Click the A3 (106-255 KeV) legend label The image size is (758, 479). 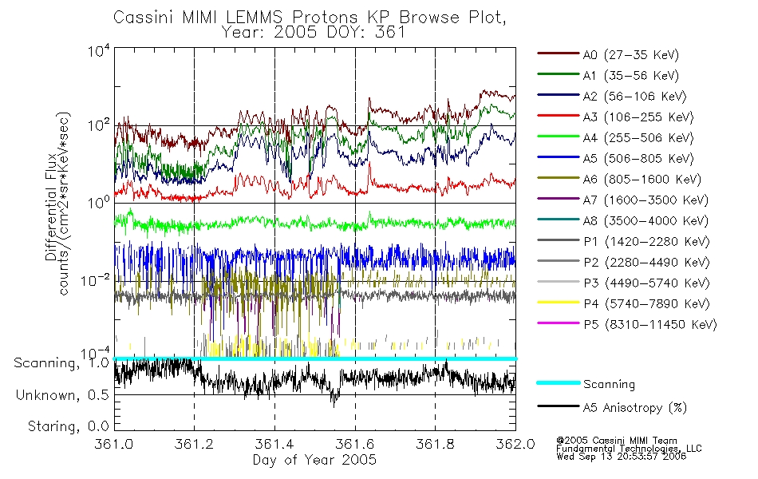click(638, 117)
